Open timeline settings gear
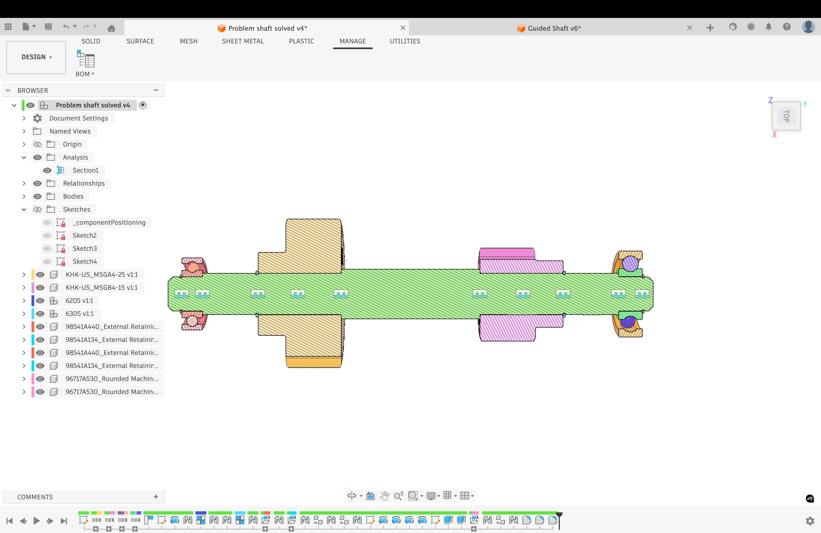The height and width of the screenshot is (533, 821). (810, 521)
